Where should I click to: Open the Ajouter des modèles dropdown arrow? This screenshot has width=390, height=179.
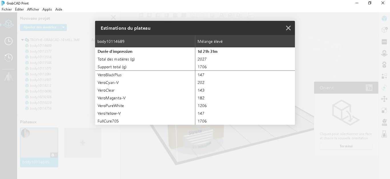coord(63,27)
